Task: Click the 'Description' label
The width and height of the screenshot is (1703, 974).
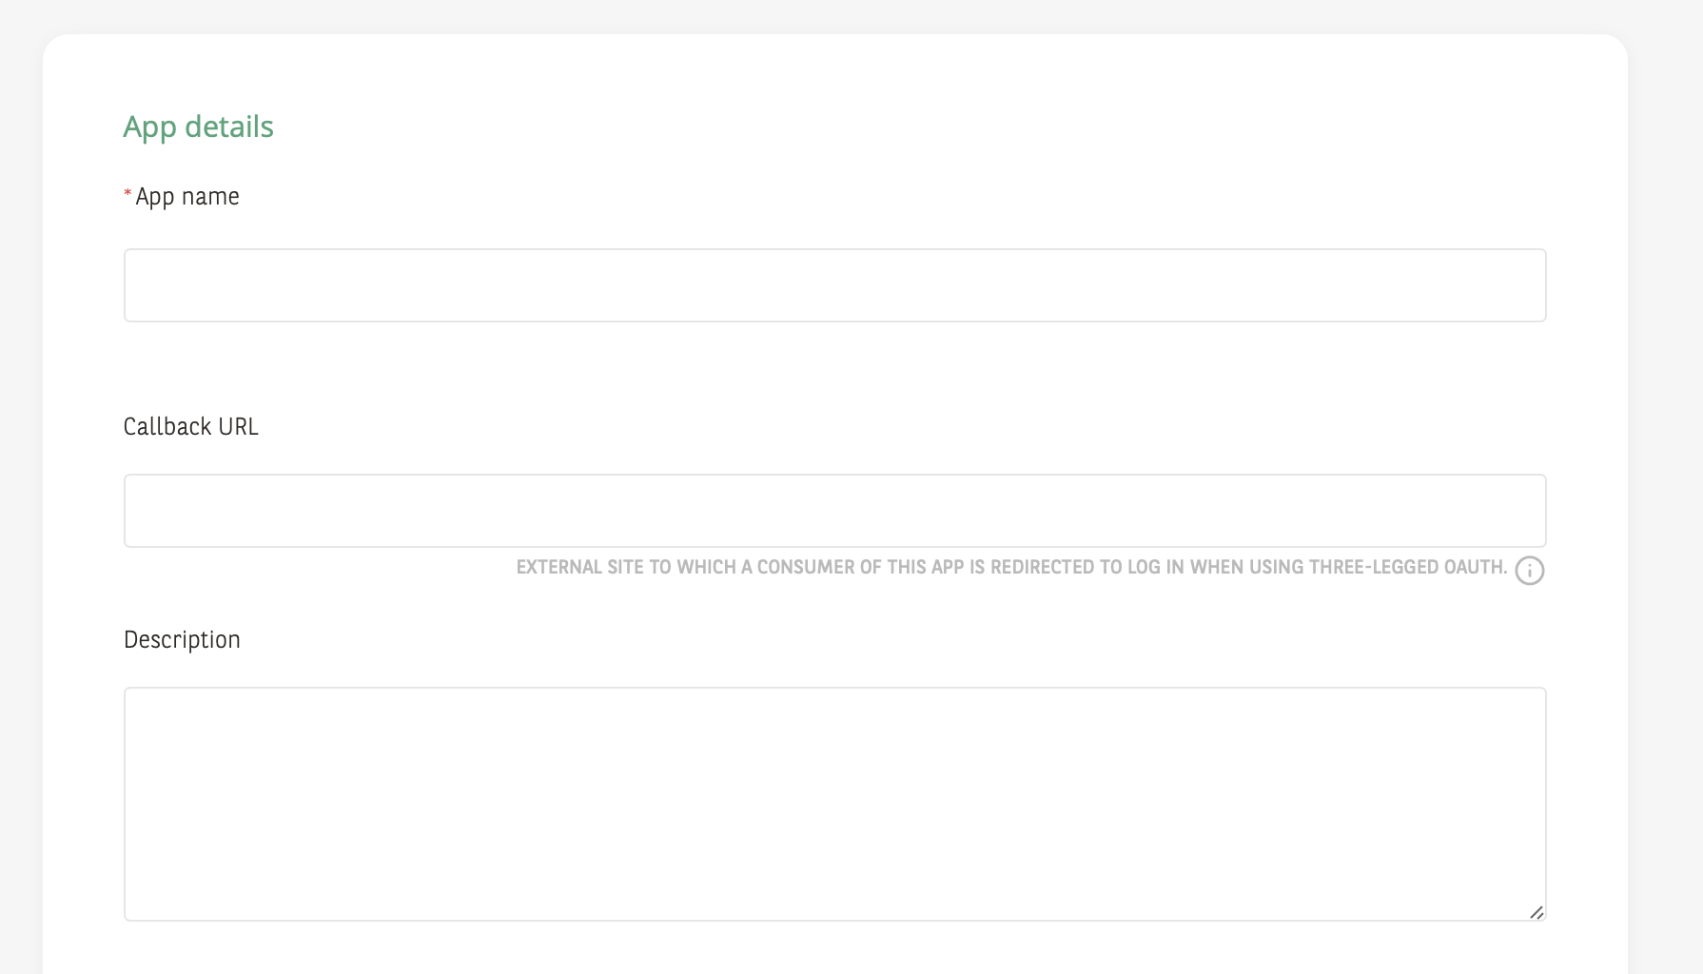Action: (x=182, y=639)
